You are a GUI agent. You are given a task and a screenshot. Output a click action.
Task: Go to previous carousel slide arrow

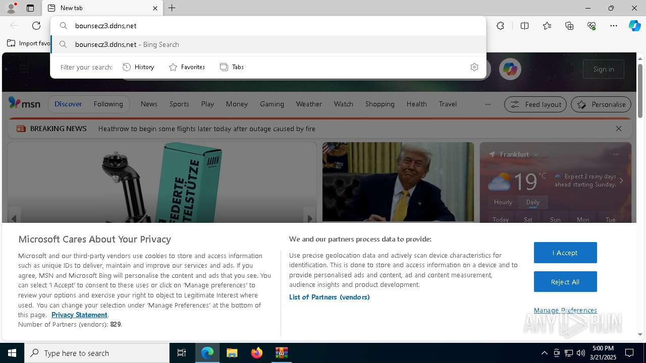14,218
